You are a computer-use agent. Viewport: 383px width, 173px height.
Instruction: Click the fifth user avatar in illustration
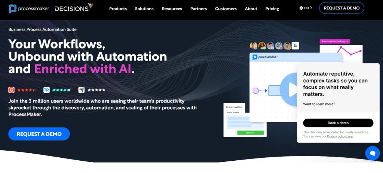tap(287, 45)
